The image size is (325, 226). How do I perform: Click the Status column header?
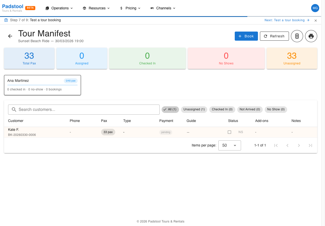coord(233,121)
